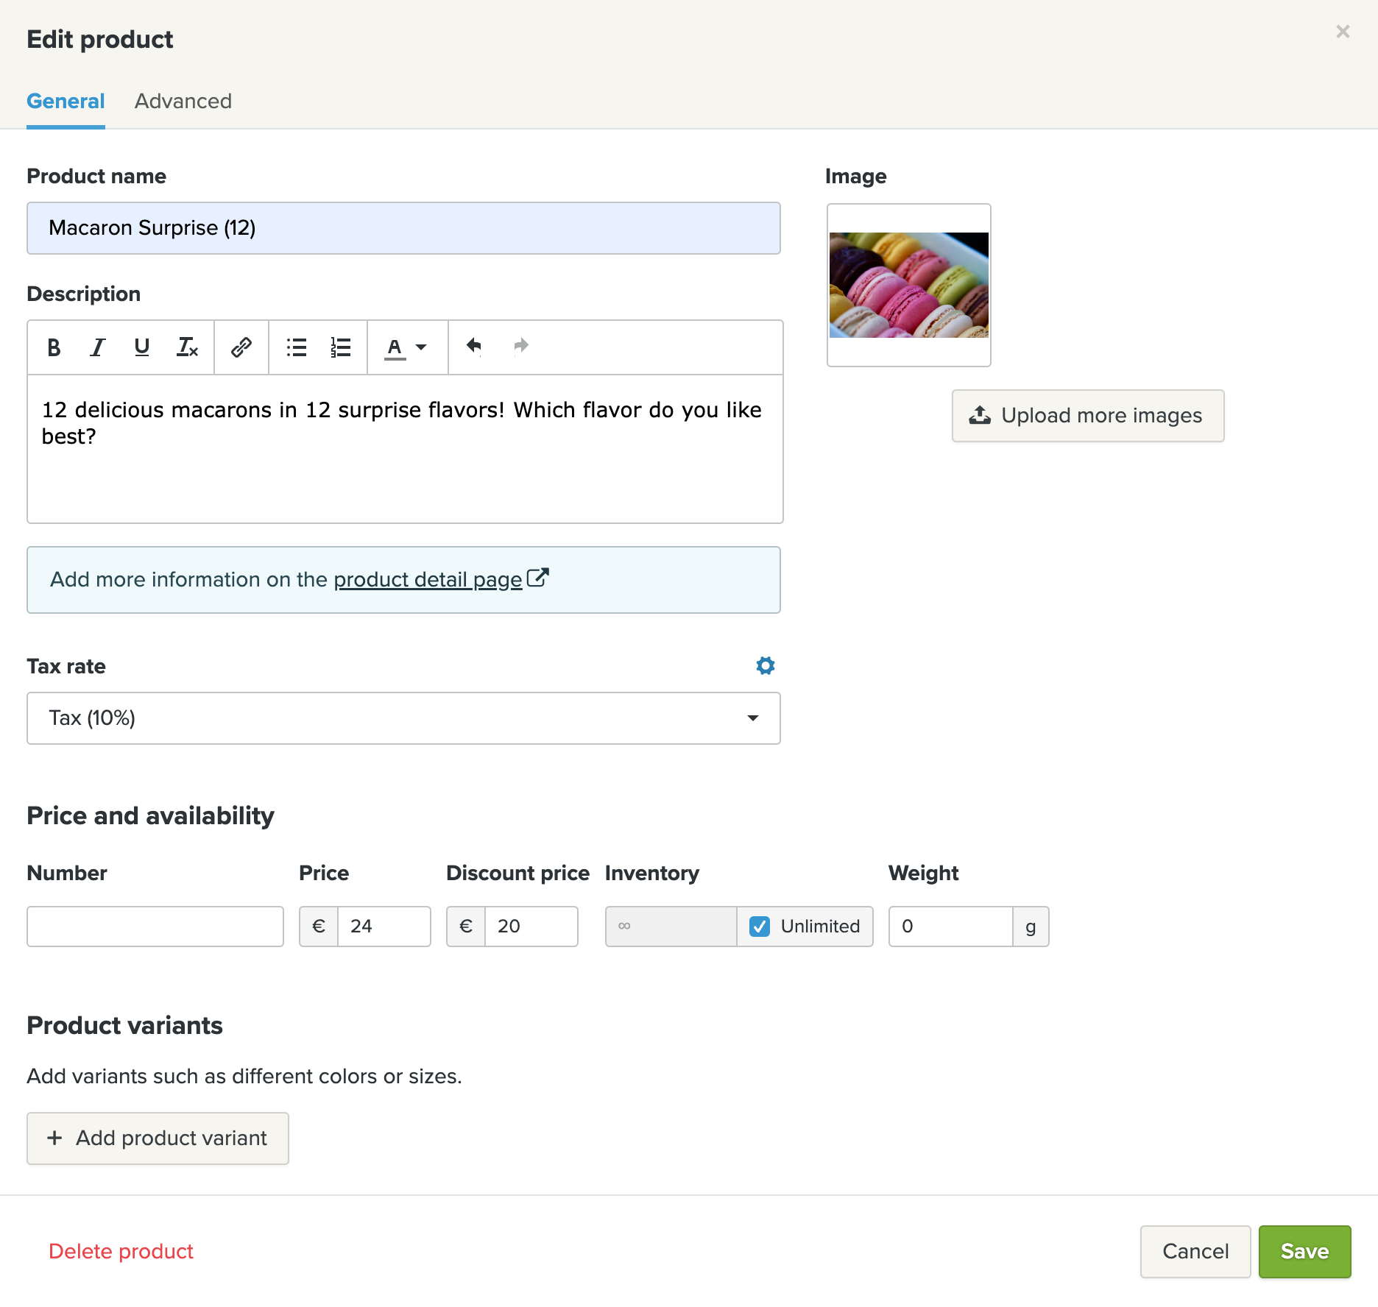The image size is (1378, 1307).
Task: Undo the last description edit
Action: click(x=474, y=346)
